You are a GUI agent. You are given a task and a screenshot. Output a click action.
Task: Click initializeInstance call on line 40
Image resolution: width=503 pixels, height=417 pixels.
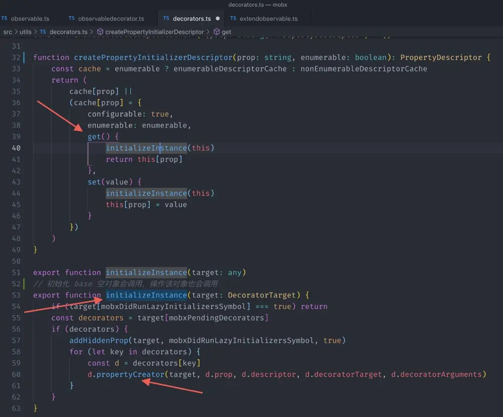coord(146,148)
